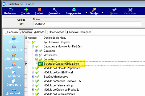Open the 4 Tabelas Liberações tab
145x96 pixels.
pyautogui.click(x=79, y=32)
